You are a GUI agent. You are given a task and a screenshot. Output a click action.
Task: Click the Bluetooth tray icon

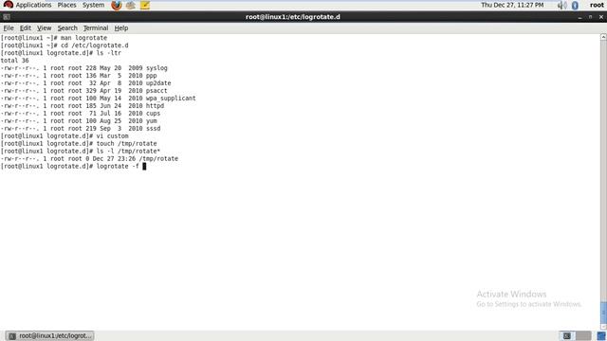575,5
